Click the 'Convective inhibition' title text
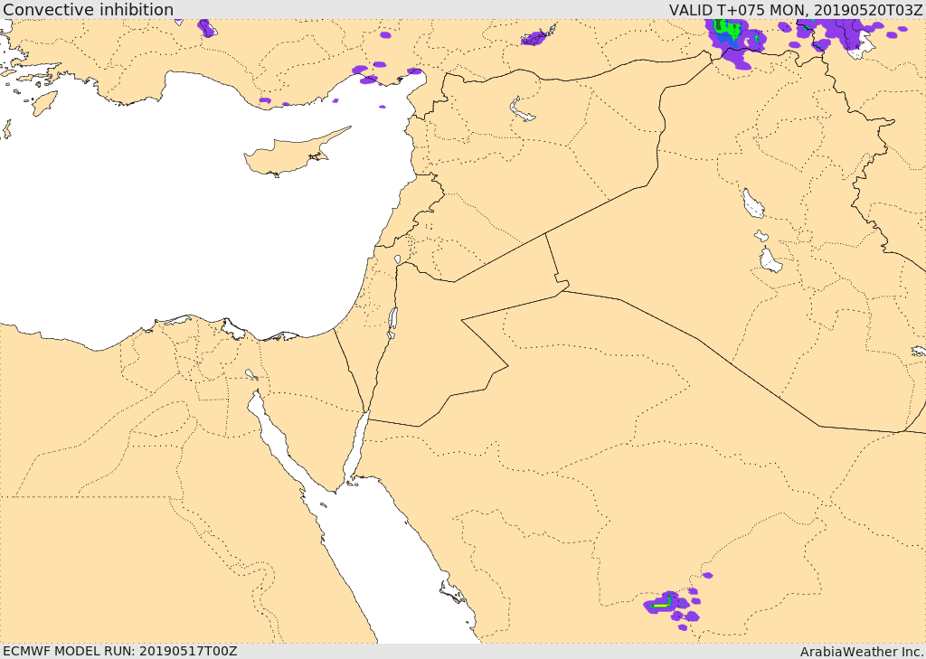This screenshot has width=926, height=659. (x=88, y=9)
